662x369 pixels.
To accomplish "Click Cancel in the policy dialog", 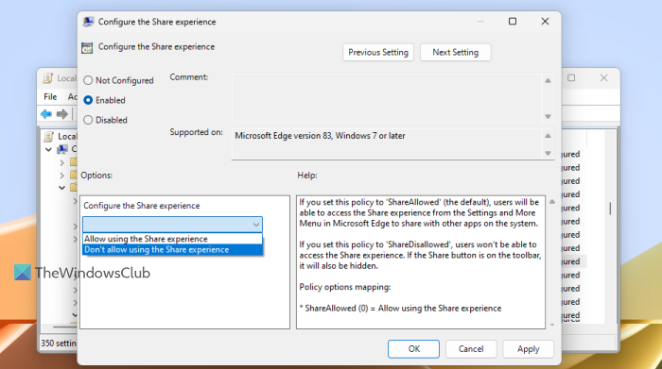I will (471, 349).
